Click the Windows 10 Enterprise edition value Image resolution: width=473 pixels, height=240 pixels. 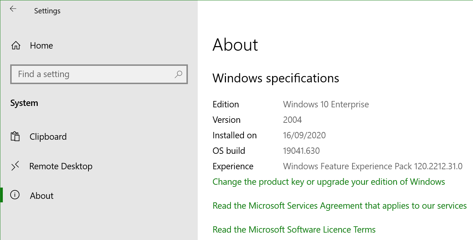pos(326,105)
